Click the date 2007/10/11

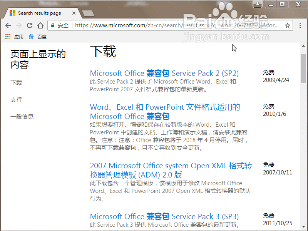click(278, 172)
